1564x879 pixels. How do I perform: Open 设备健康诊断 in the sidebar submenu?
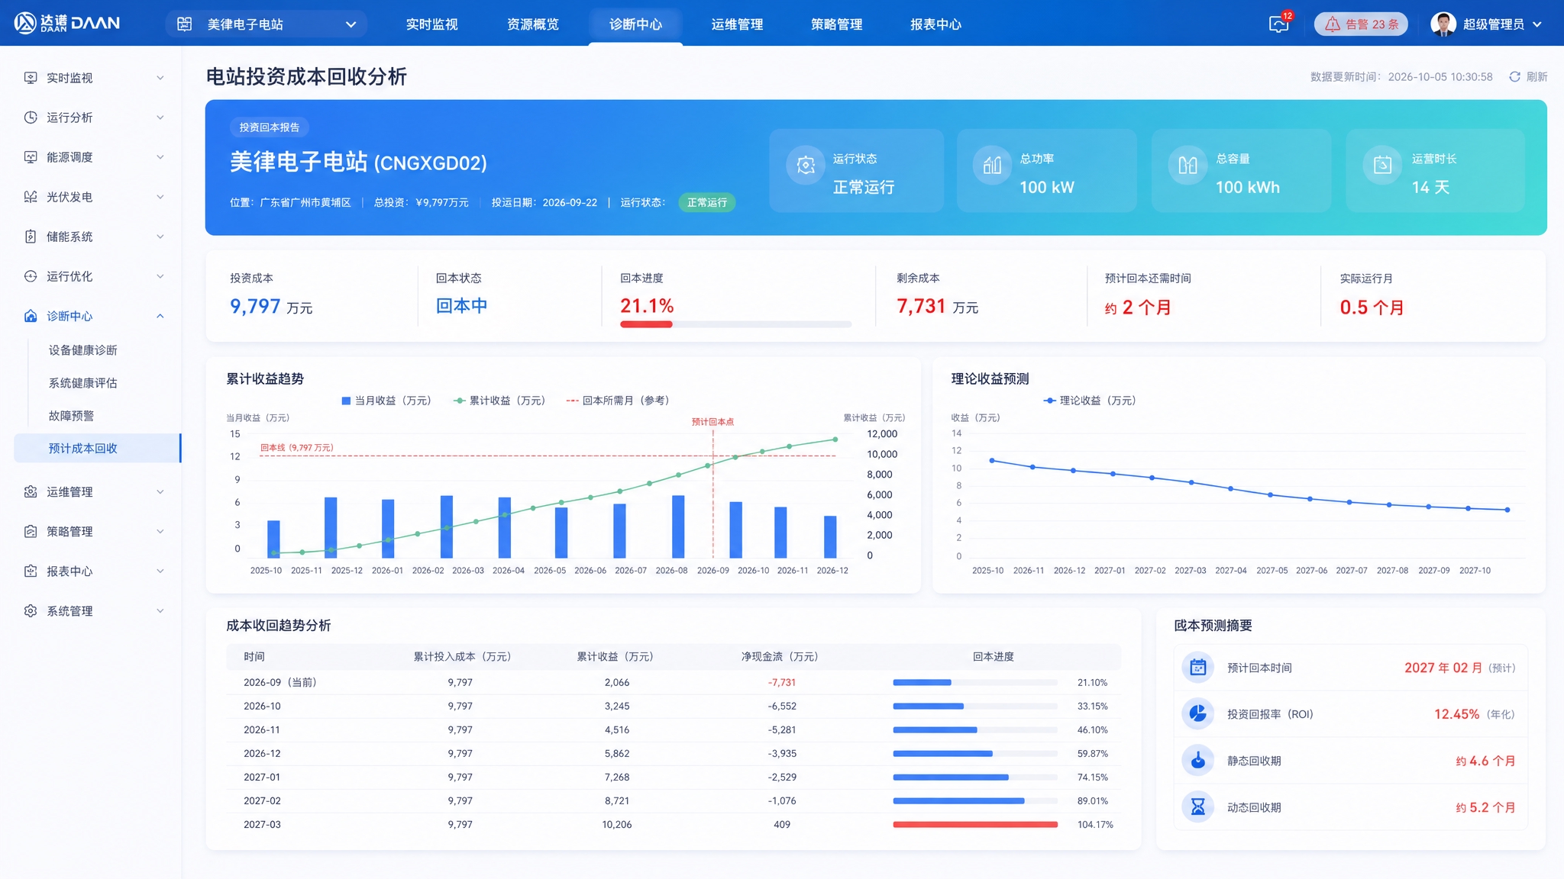[83, 350]
